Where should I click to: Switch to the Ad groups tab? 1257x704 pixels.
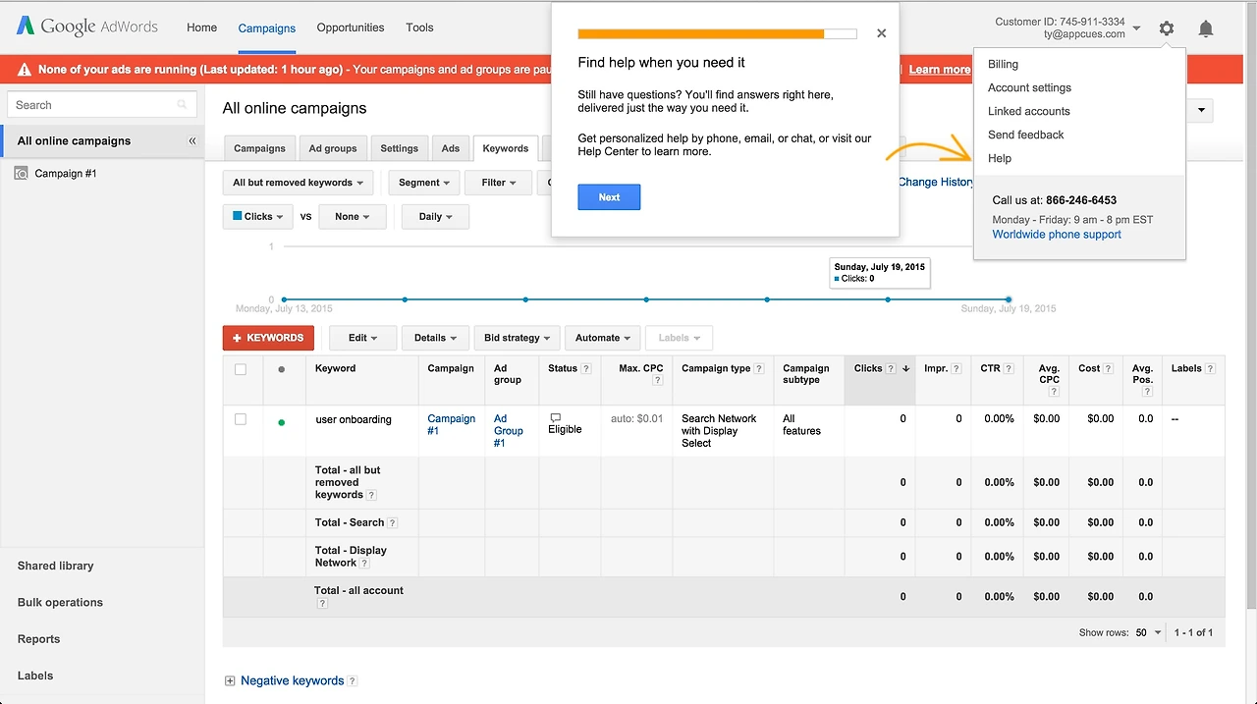333,149
